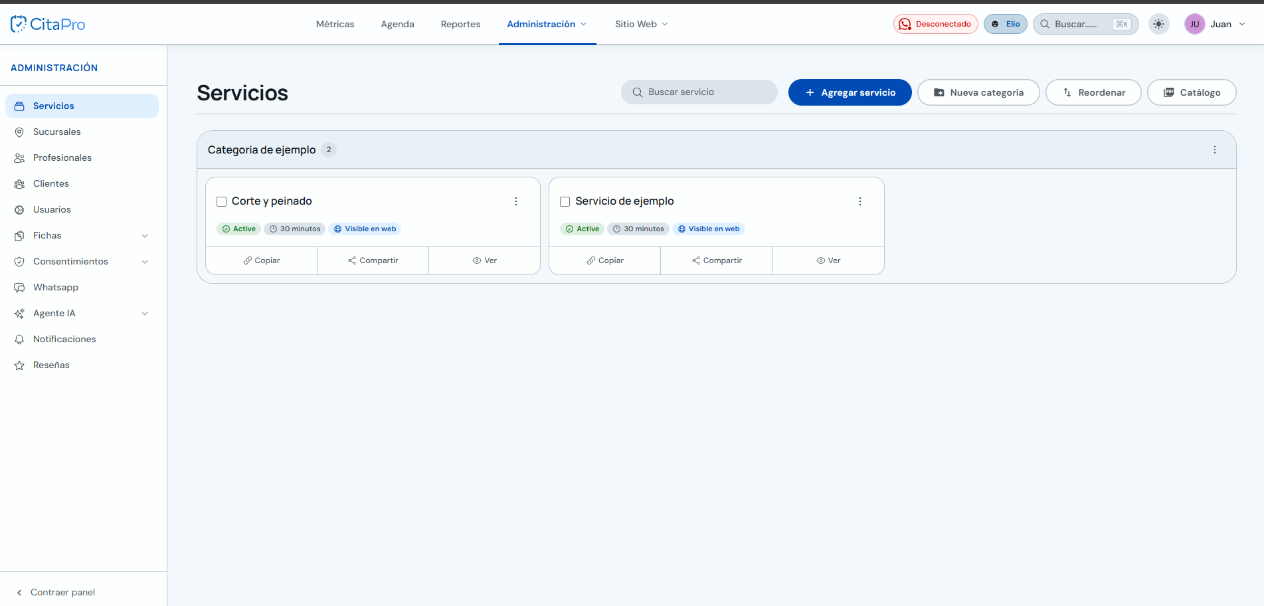Open the Agenda tab

pyautogui.click(x=397, y=24)
